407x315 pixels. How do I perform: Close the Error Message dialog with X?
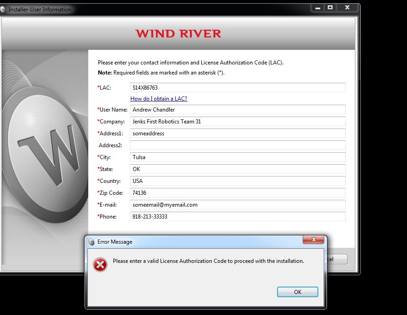click(314, 240)
